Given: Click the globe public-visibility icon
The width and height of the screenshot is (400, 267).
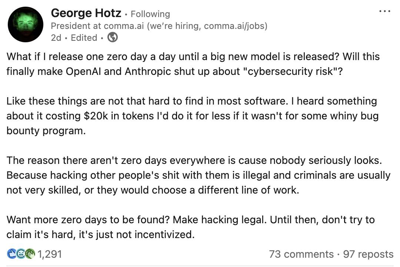Looking at the screenshot, I should [112, 37].
